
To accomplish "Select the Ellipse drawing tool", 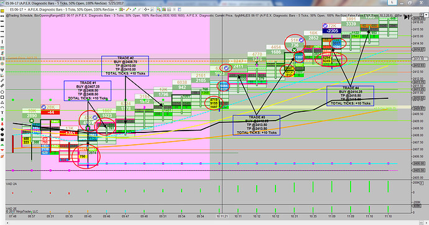I will pyautogui.click(x=2, y=92).
